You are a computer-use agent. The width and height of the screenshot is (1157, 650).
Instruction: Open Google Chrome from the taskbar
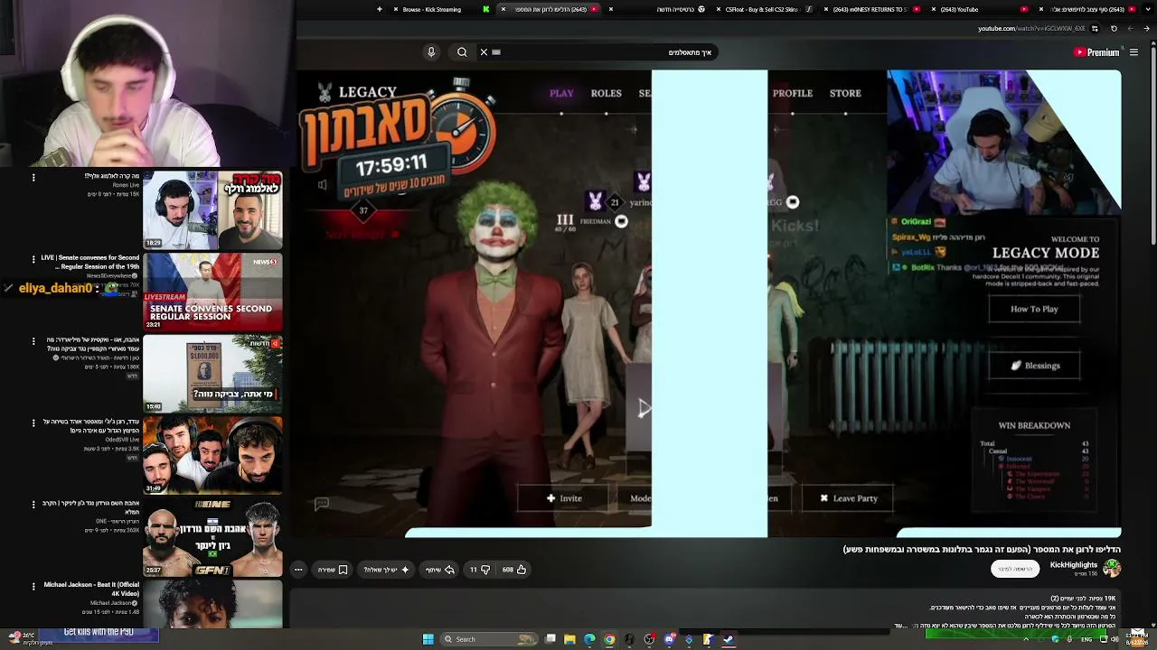click(x=609, y=639)
